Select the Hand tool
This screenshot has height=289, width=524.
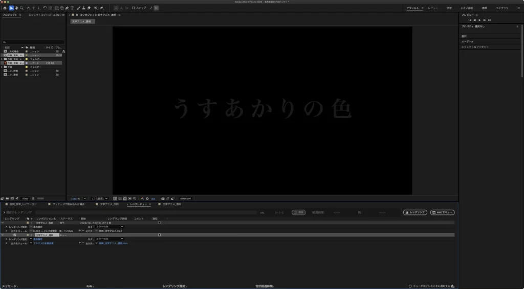16,8
